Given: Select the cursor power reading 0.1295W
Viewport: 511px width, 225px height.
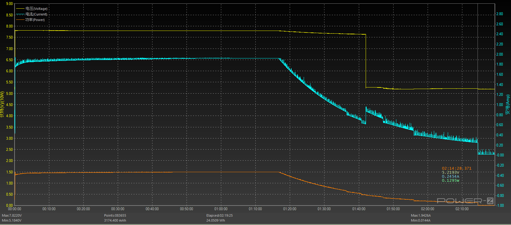Looking at the screenshot, I should [x=451, y=180].
